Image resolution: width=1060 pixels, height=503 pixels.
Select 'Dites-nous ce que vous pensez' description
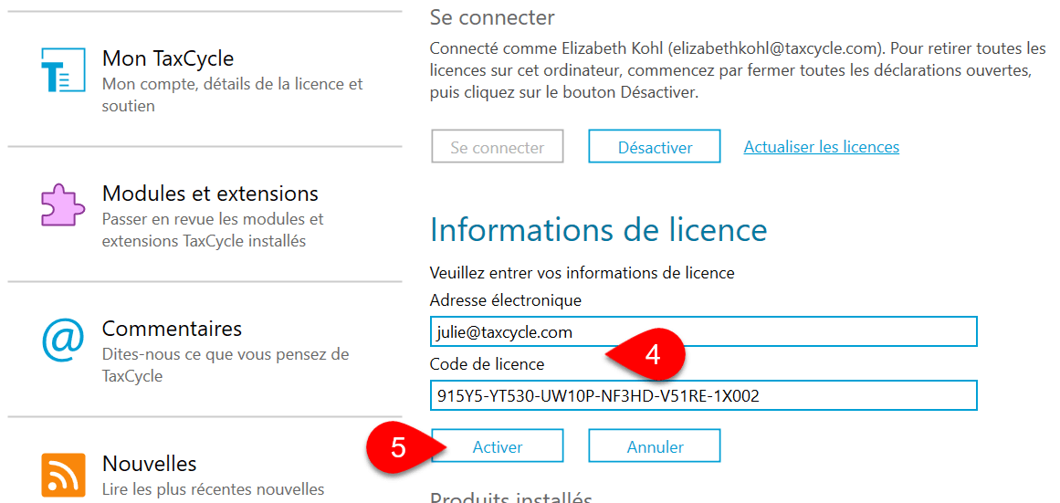(226, 365)
